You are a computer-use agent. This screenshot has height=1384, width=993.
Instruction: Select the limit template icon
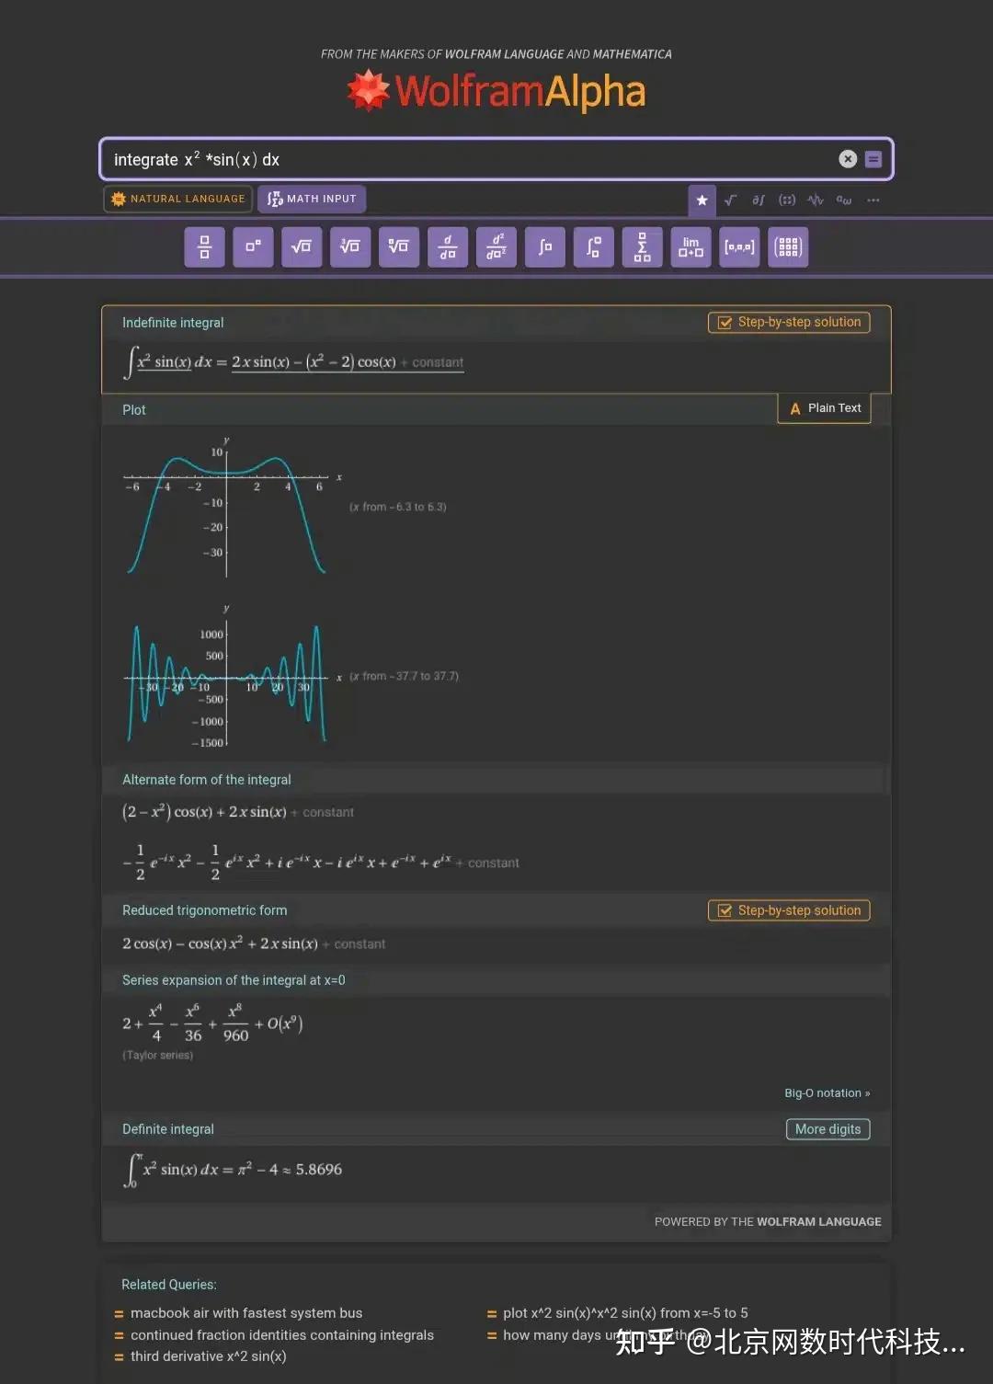point(691,246)
